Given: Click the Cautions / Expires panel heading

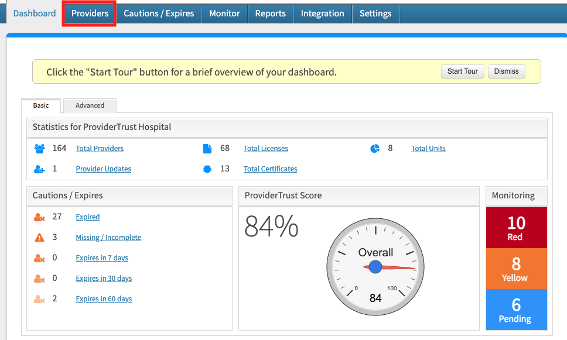Looking at the screenshot, I should point(67,195).
